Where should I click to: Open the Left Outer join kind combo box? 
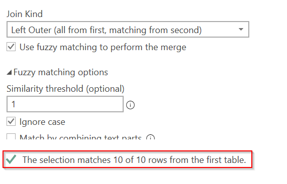pyautogui.click(x=128, y=30)
